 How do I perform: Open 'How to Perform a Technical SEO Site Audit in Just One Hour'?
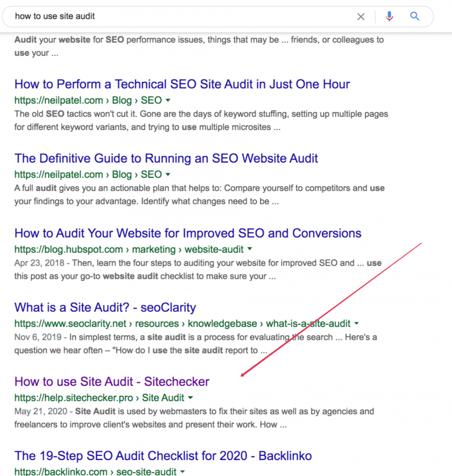tap(182, 84)
